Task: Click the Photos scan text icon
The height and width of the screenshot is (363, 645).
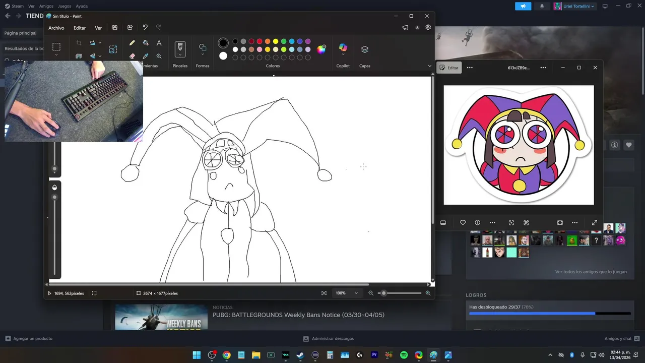Action: [526, 222]
